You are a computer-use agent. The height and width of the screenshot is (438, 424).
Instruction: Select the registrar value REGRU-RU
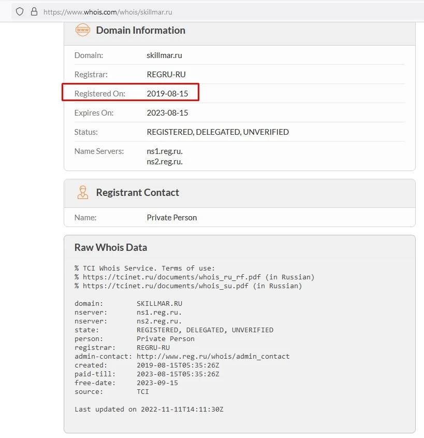166,75
